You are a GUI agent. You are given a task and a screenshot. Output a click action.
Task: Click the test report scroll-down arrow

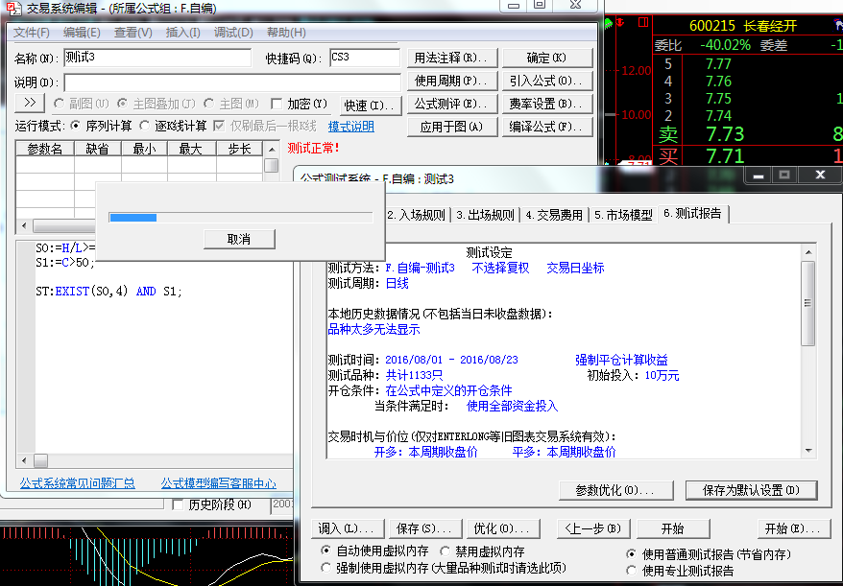(x=808, y=451)
